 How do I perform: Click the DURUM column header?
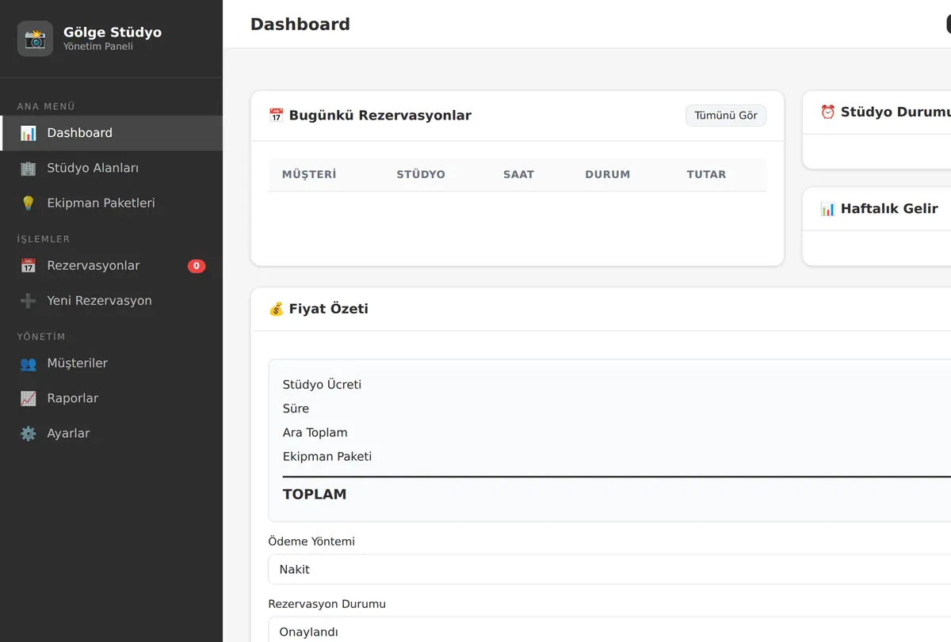[608, 174]
